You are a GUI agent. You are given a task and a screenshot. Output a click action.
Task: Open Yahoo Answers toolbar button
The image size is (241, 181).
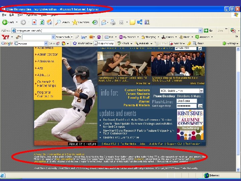(203, 37)
